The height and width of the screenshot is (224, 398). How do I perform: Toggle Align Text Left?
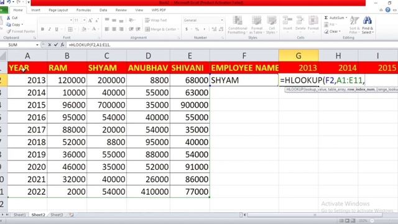click(107, 29)
